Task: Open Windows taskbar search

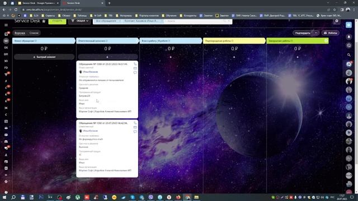Action: coord(13,197)
